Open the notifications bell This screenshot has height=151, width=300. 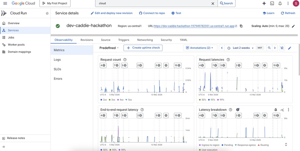[280, 3]
